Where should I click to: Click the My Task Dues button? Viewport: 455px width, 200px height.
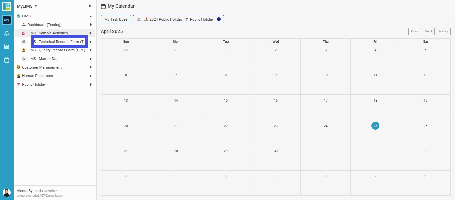pos(116,19)
